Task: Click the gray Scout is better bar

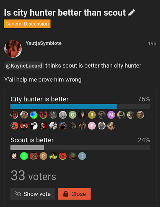Action: pos(27,148)
